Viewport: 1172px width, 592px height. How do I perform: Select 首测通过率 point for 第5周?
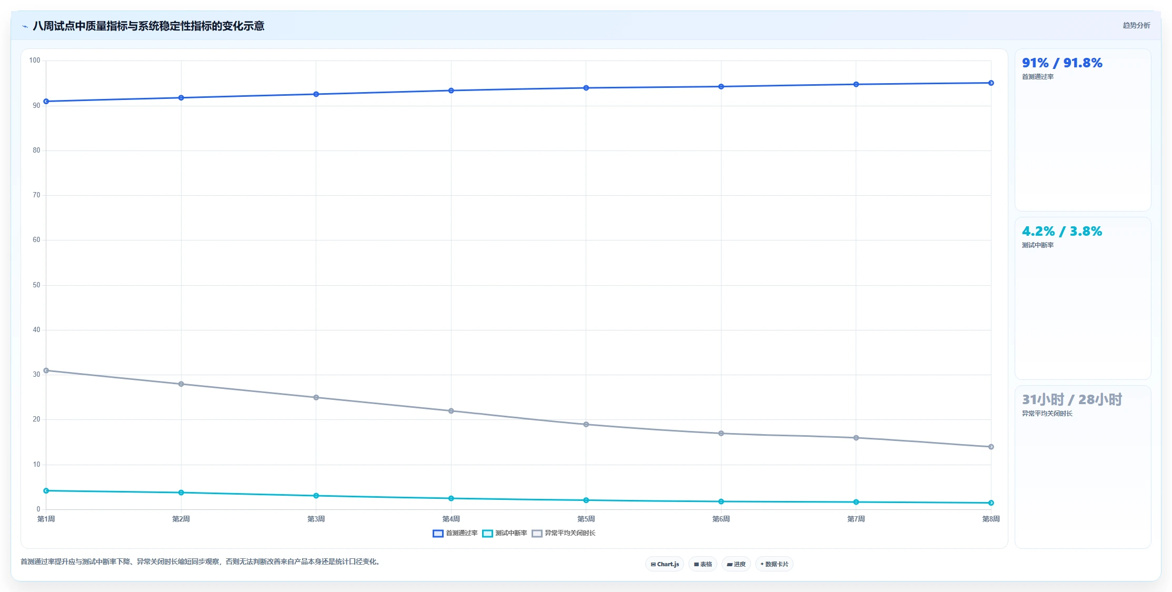[x=586, y=88]
